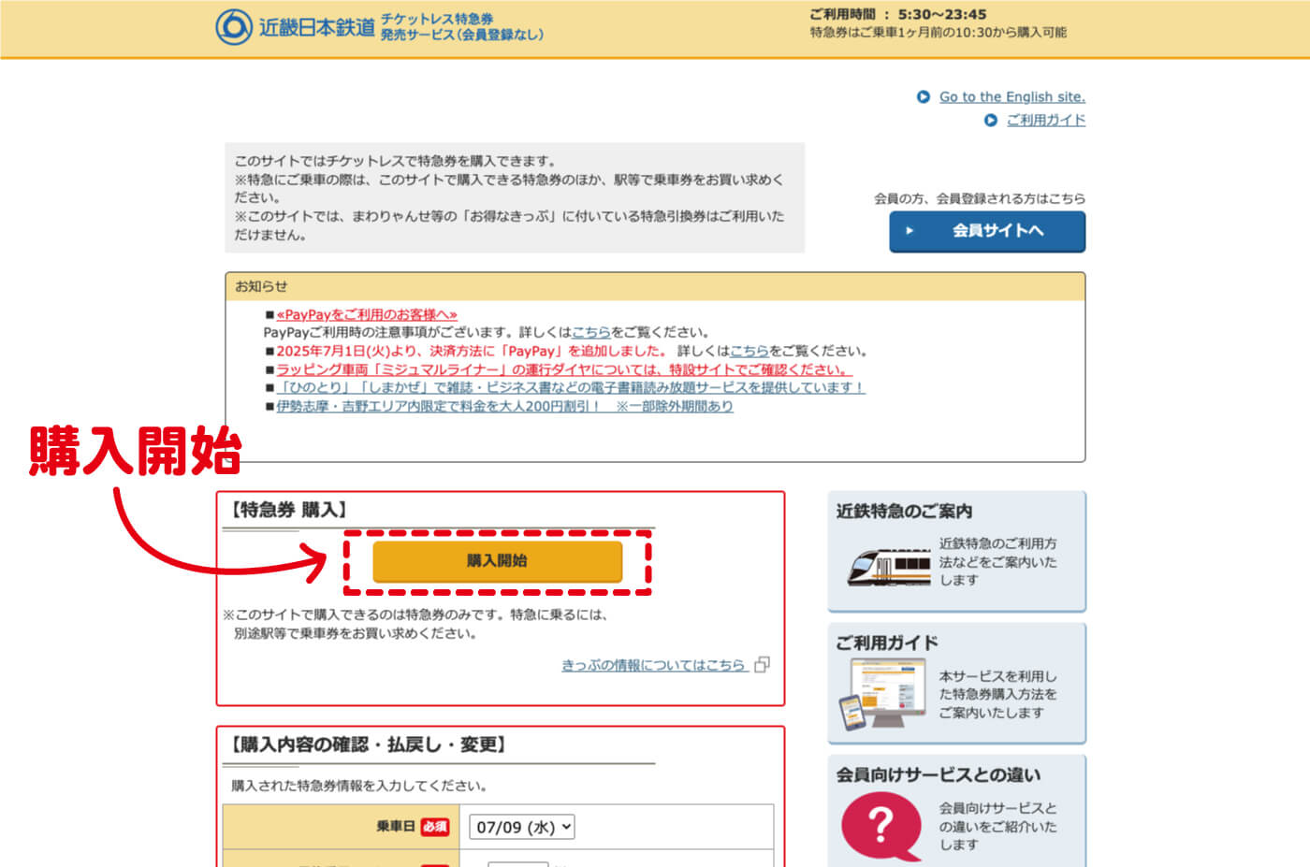Open the English version of the site
Image resolution: width=1310 pixels, height=867 pixels.
click(x=1012, y=96)
